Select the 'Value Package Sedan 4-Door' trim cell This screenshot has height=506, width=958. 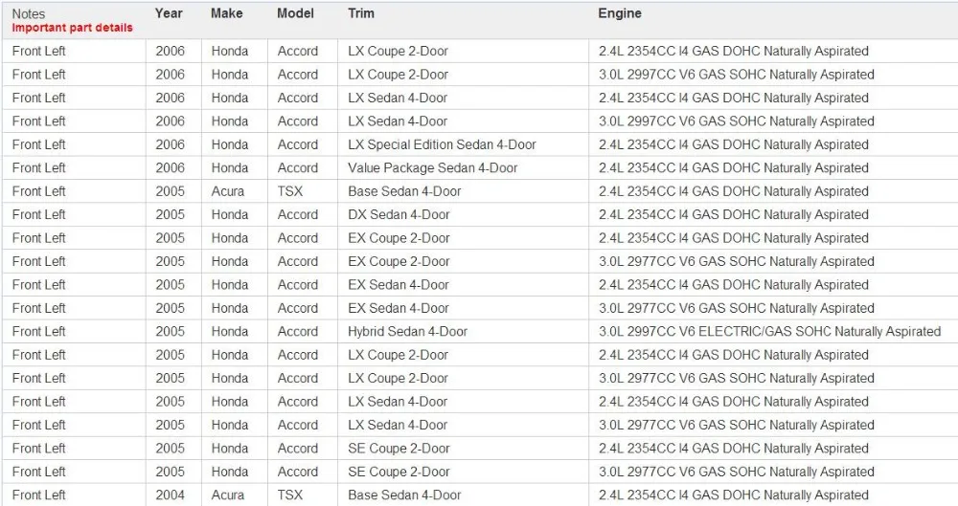[x=433, y=167]
